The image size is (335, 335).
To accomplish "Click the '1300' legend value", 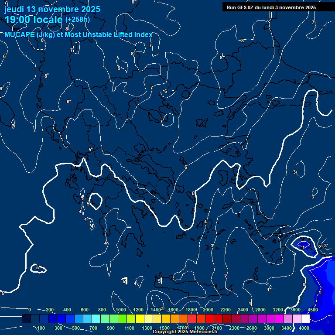I will click(147, 328).
